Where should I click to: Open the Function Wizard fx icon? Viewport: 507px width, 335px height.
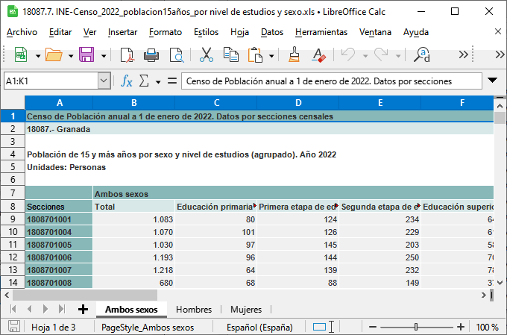(127, 81)
